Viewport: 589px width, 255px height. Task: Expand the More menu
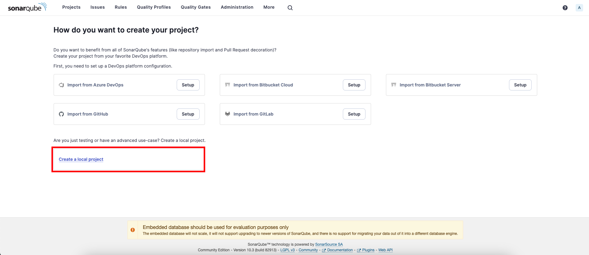point(269,7)
